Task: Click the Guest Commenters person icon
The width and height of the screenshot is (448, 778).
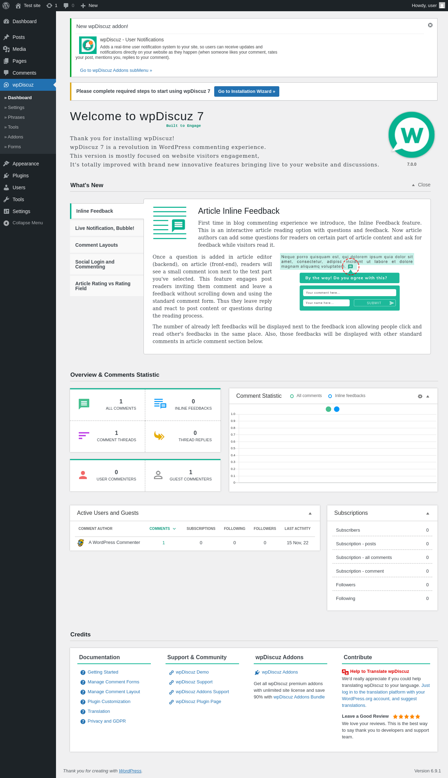Action: point(158,475)
